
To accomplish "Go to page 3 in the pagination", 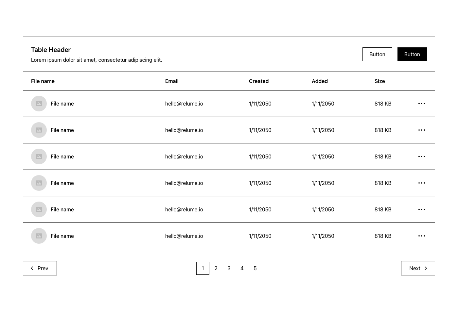I will click(229, 268).
